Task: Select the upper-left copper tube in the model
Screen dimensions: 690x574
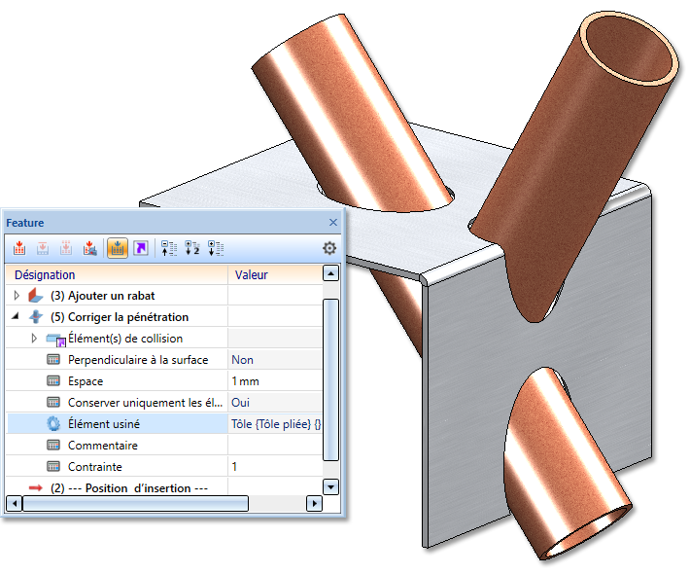Action: [x=352, y=115]
